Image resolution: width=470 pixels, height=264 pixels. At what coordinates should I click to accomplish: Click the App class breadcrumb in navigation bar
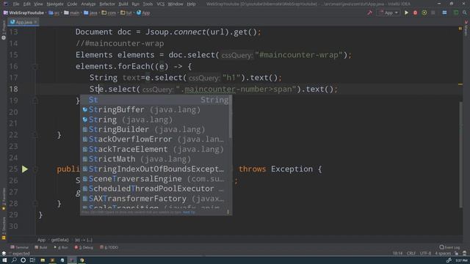tap(143, 13)
